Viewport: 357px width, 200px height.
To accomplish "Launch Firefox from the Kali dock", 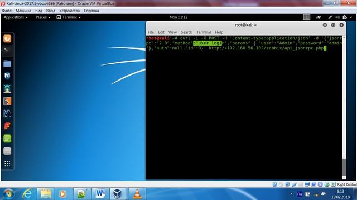I will click(x=7, y=38).
